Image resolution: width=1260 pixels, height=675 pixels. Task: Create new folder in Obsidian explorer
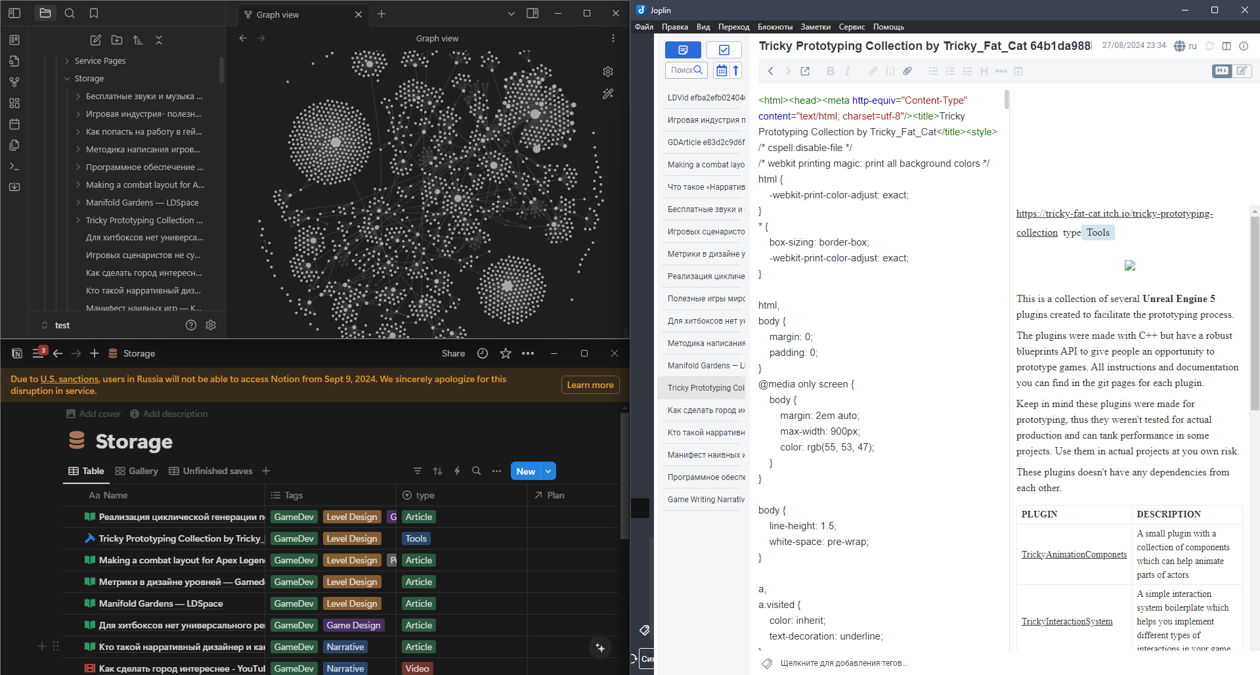pos(117,40)
